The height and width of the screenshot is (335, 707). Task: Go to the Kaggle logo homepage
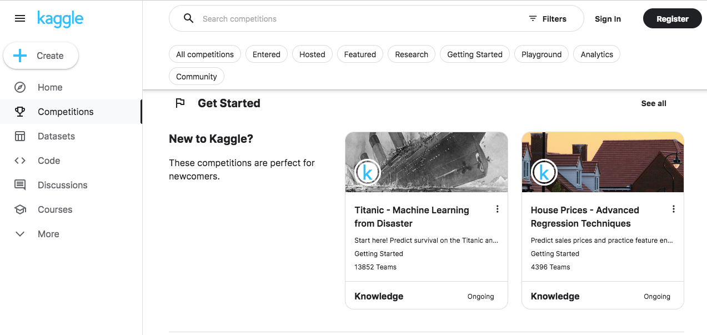click(60, 19)
